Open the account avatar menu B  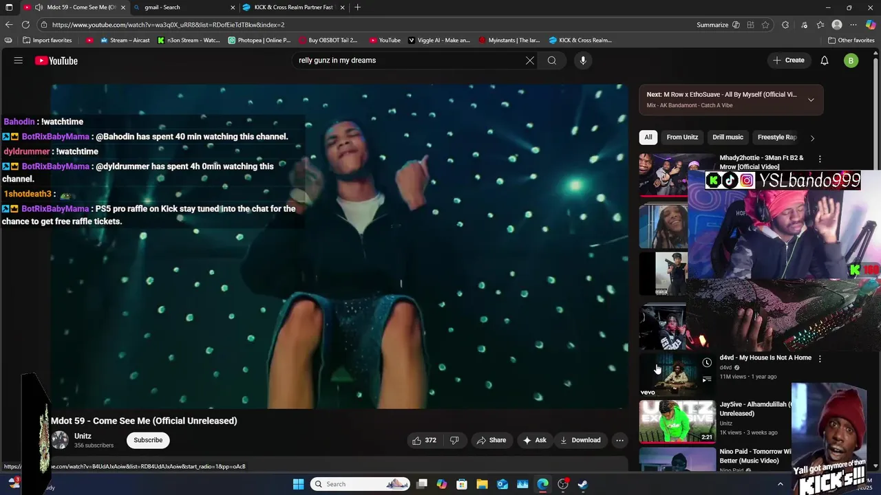pos(851,60)
